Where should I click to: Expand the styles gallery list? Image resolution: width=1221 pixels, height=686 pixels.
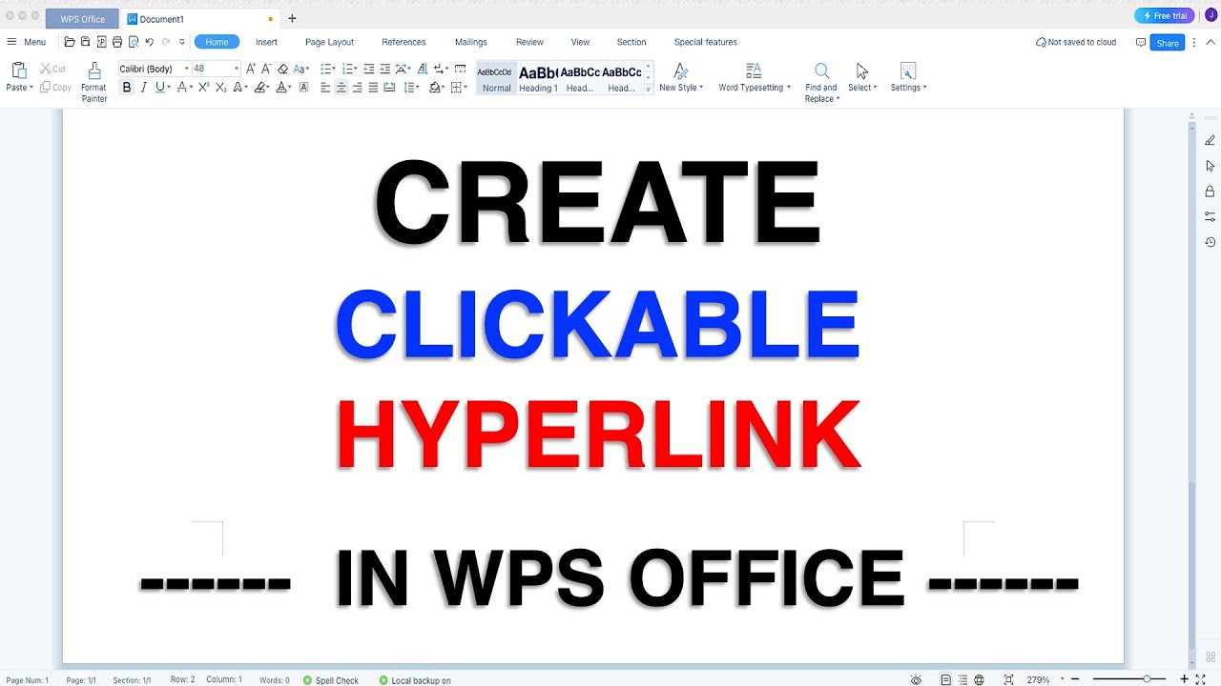649,89
